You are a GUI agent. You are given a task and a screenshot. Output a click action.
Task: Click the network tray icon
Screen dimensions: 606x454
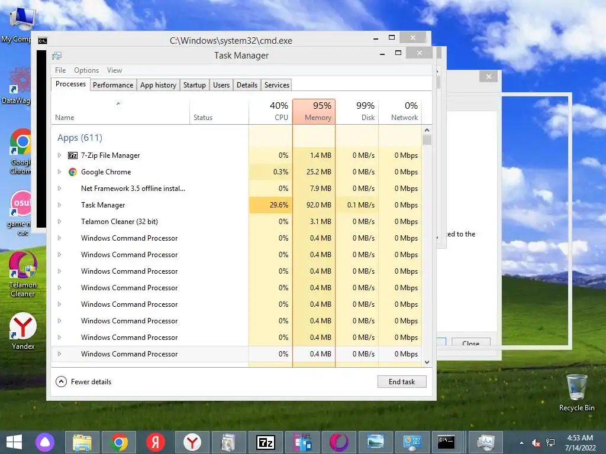(550, 443)
